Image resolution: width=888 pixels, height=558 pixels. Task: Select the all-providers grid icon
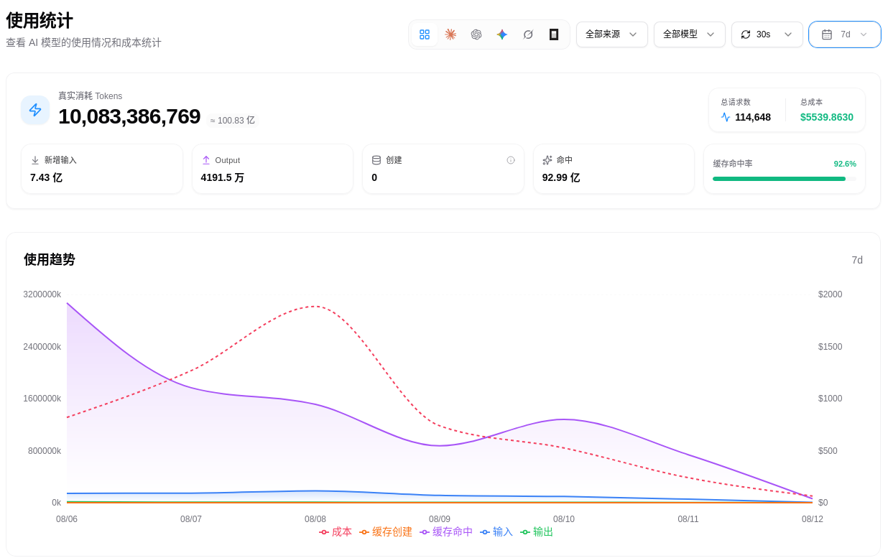pos(425,34)
